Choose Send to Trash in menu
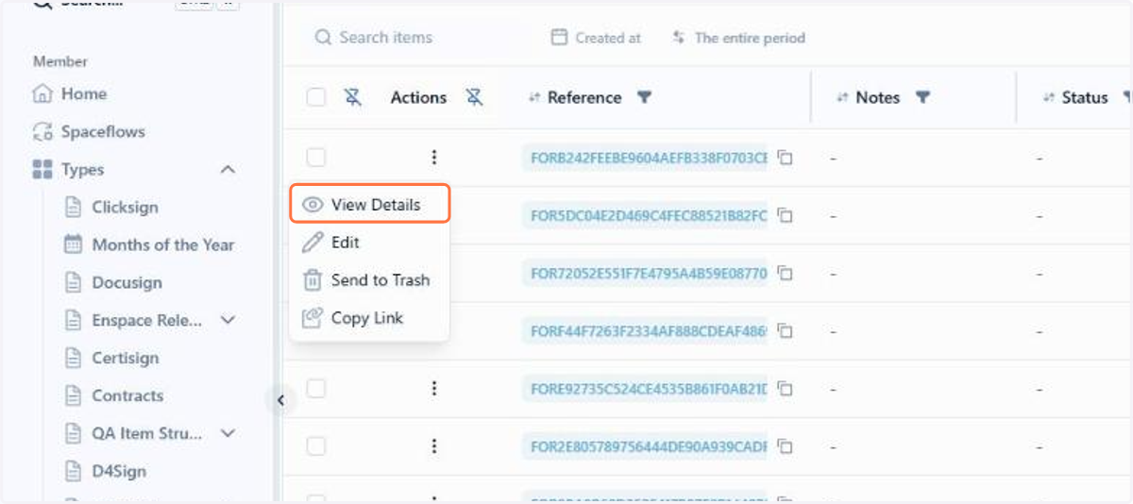 pyautogui.click(x=369, y=280)
